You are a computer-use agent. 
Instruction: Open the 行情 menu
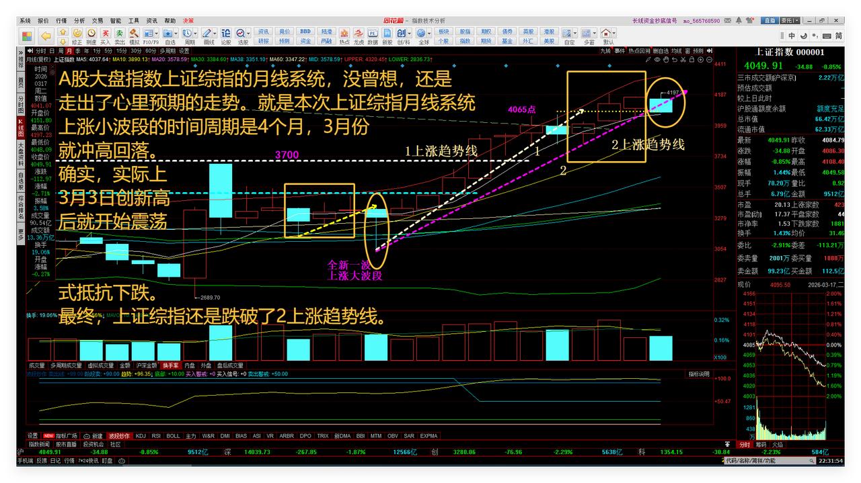pos(61,21)
